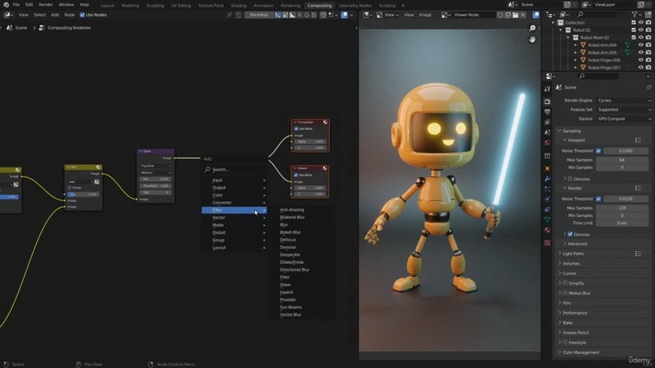
Task: Open the Object Data green triangle tab
Action: tap(547, 220)
